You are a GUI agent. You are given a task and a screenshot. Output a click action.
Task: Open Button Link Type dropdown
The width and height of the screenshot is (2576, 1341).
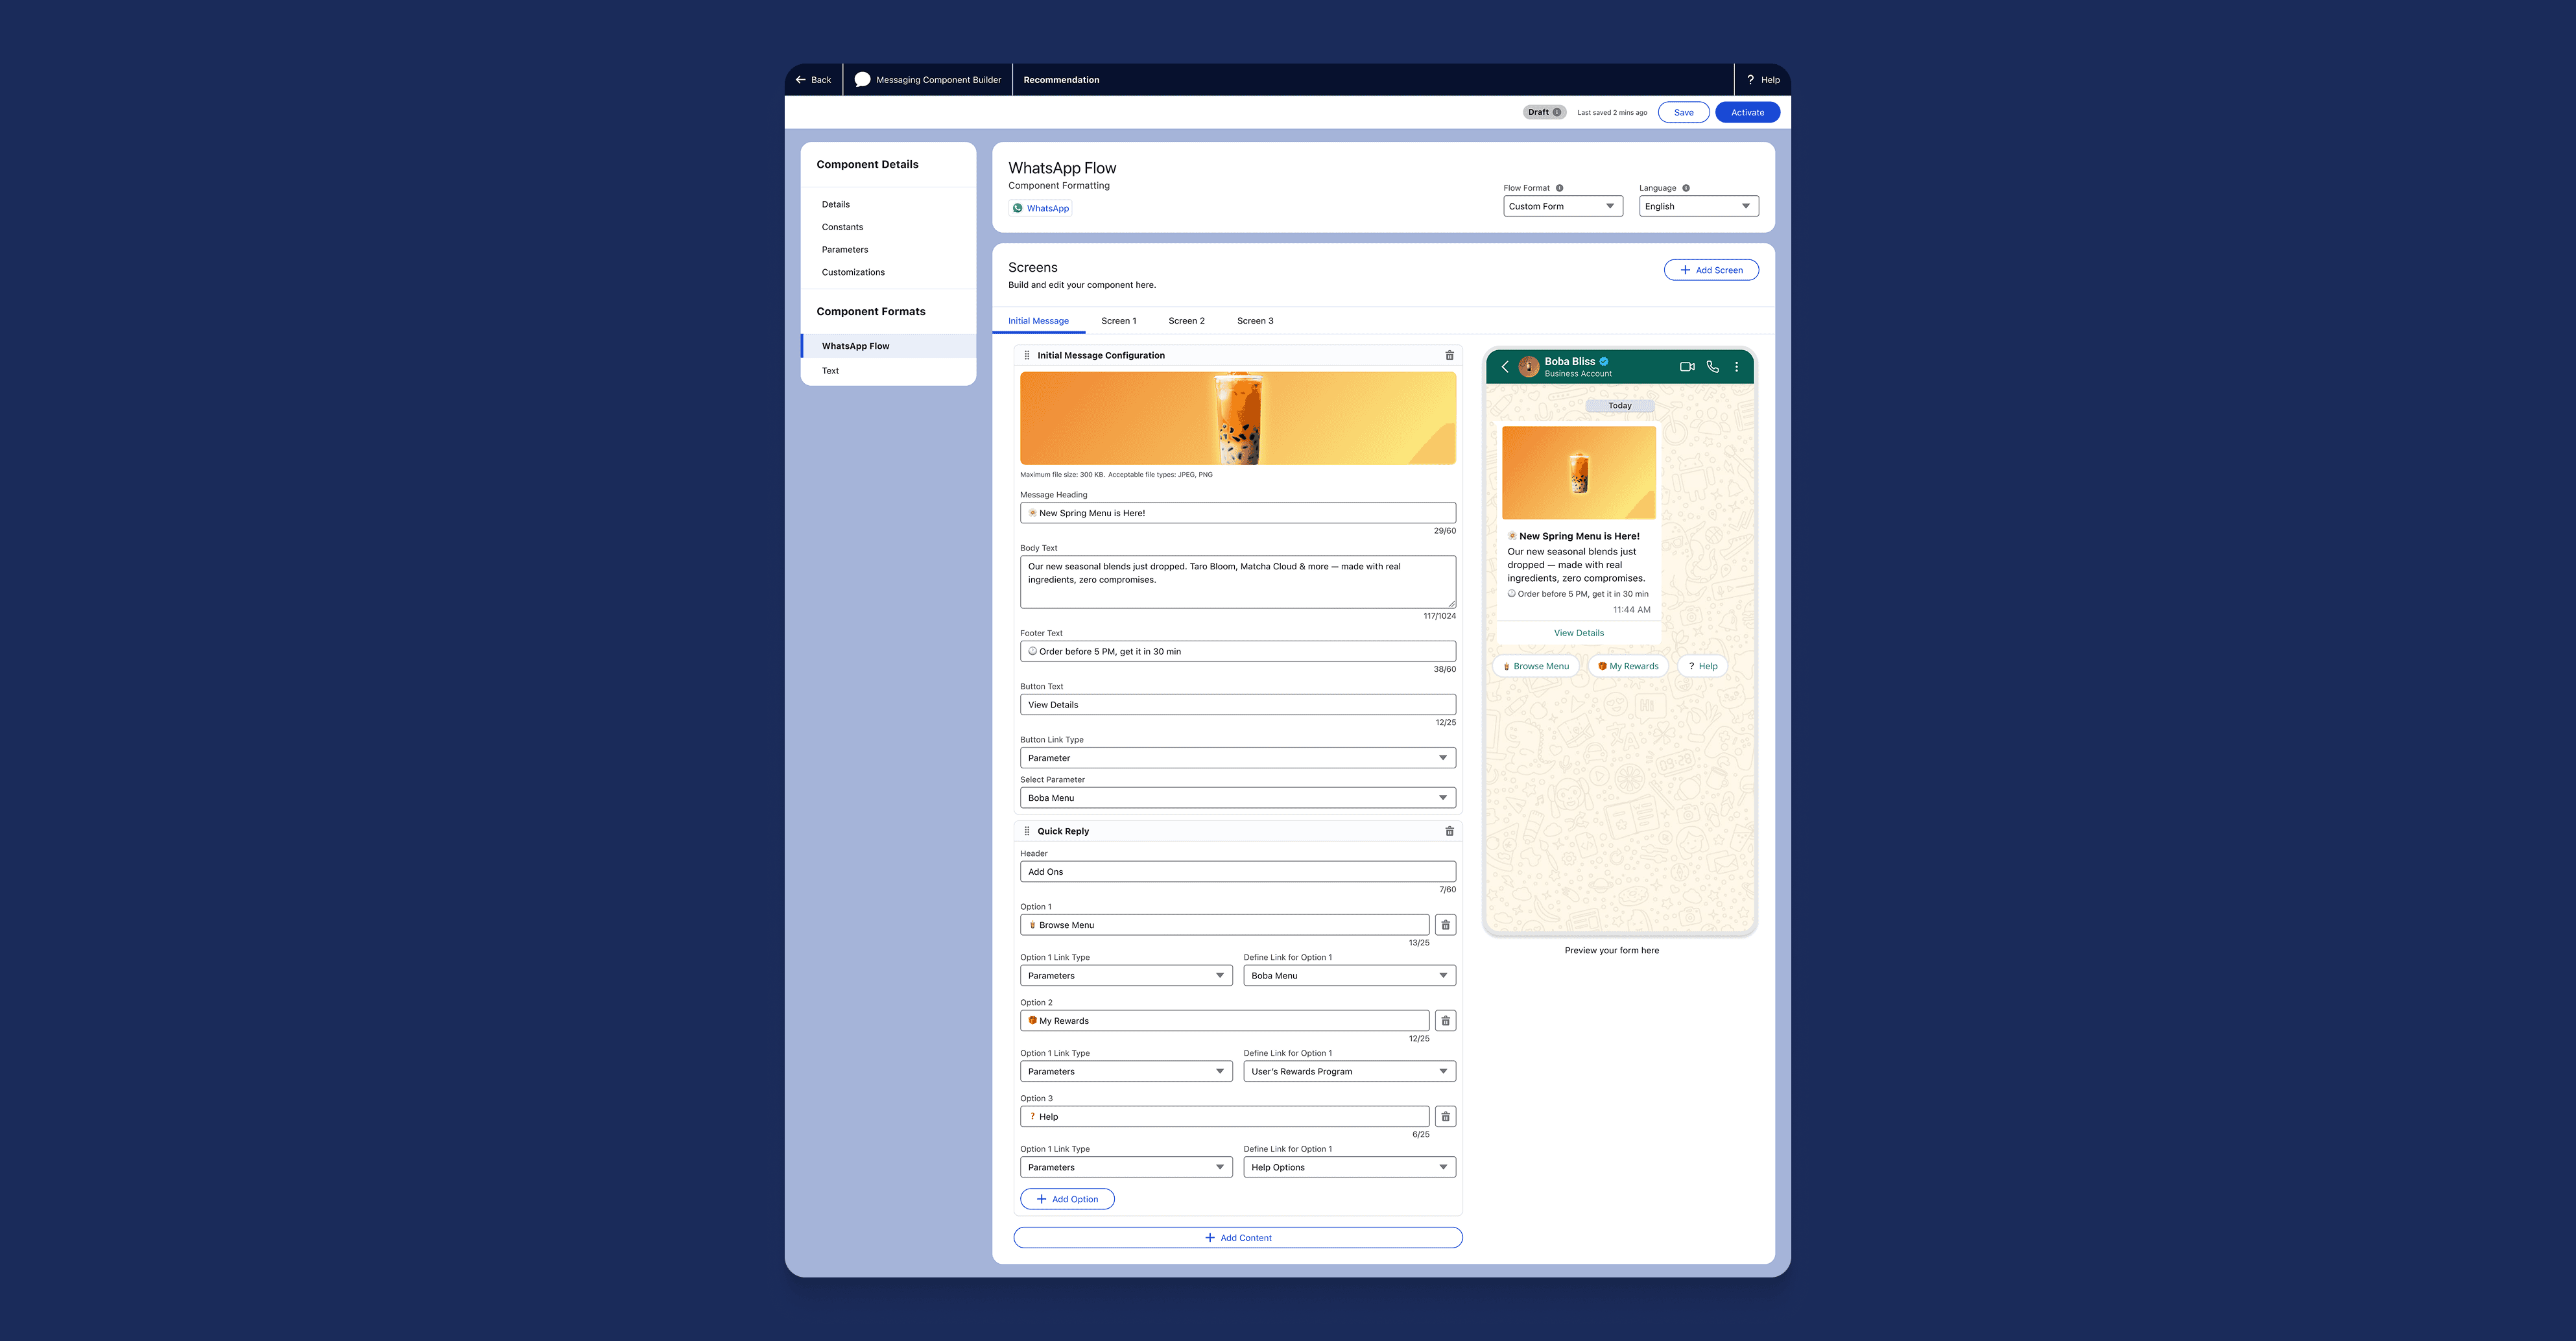click(1237, 758)
